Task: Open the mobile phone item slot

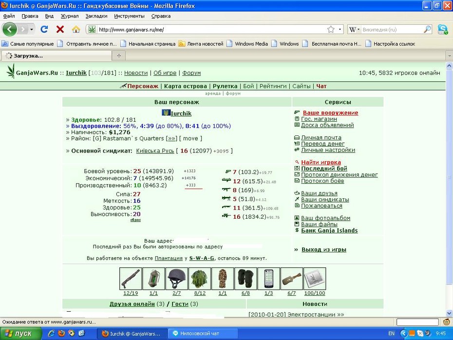Action: click(x=269, y=279)
